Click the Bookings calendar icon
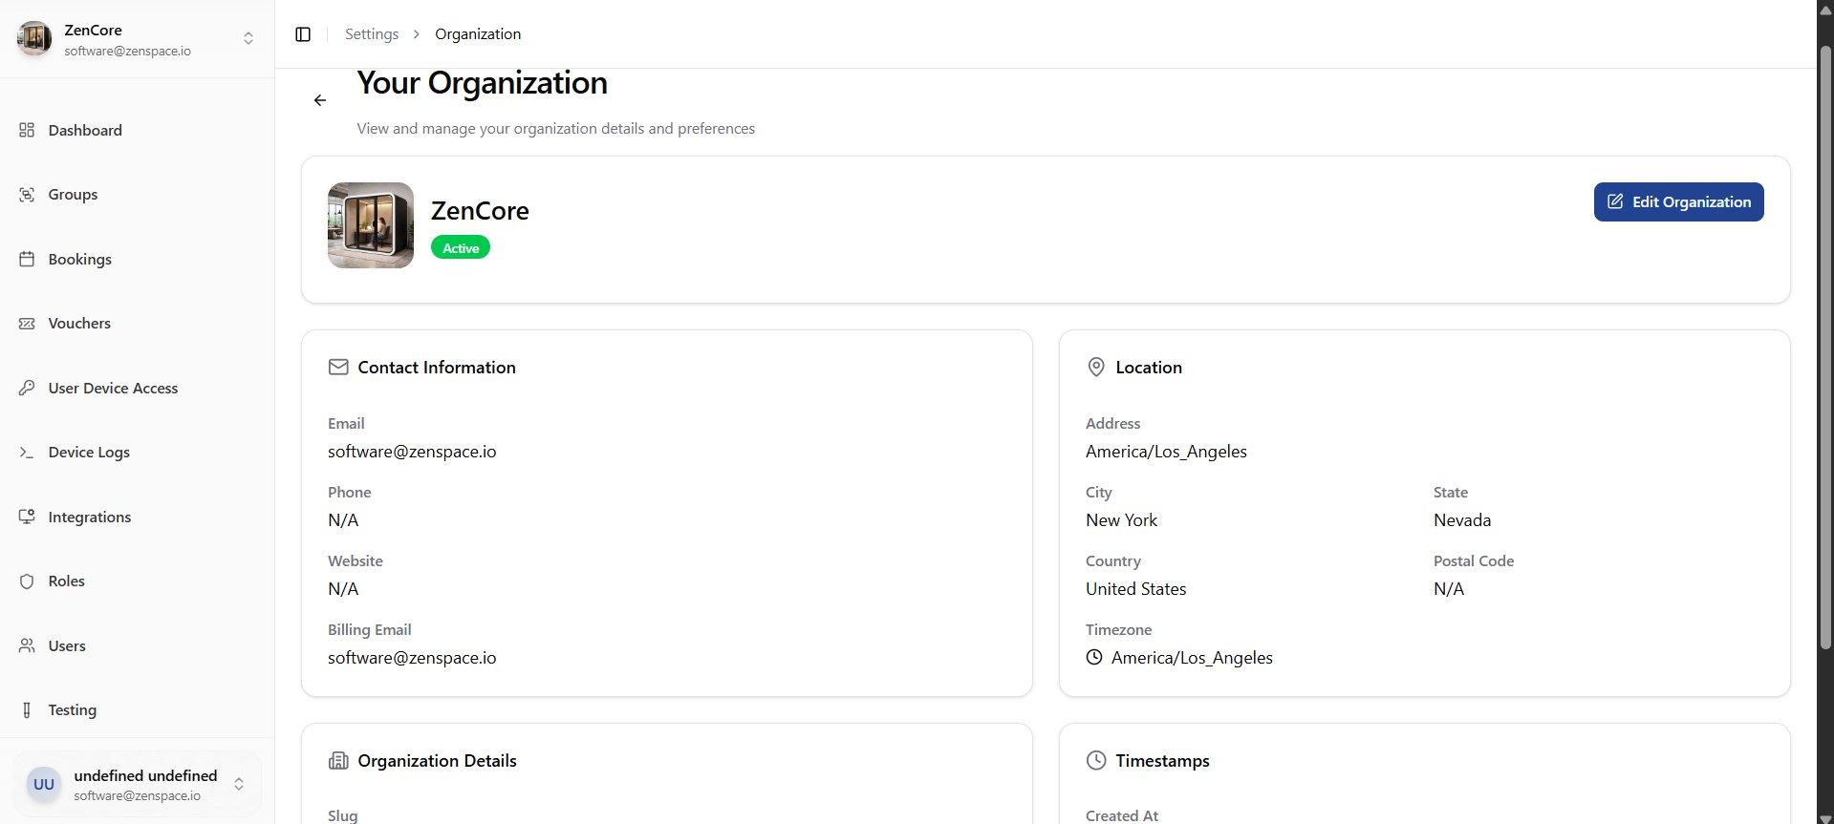Screen dimensions: 1834x824 [x=27, y=259]
